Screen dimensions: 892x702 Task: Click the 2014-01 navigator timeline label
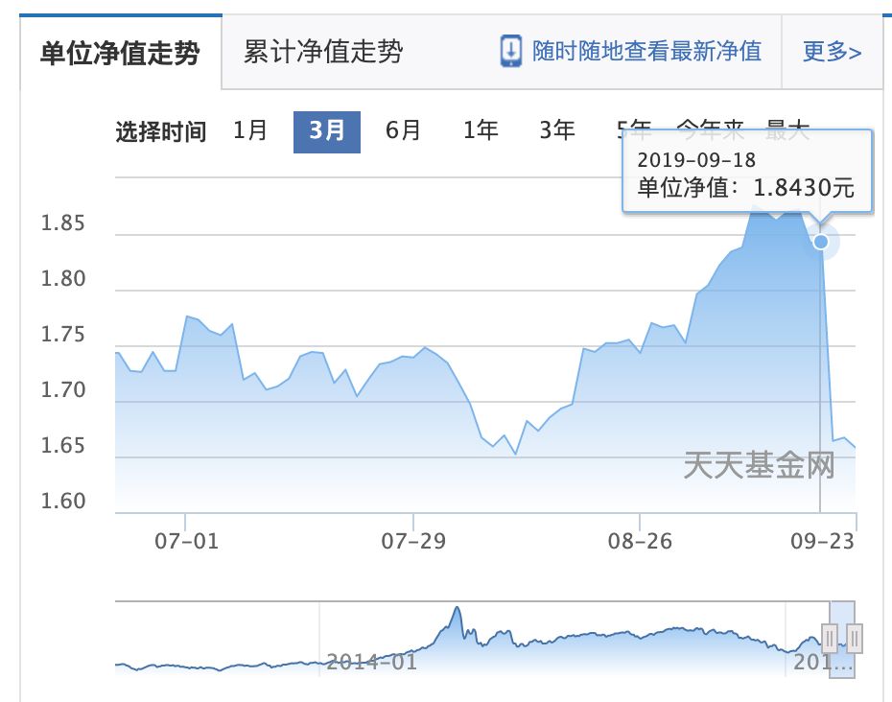click(371, 662)
